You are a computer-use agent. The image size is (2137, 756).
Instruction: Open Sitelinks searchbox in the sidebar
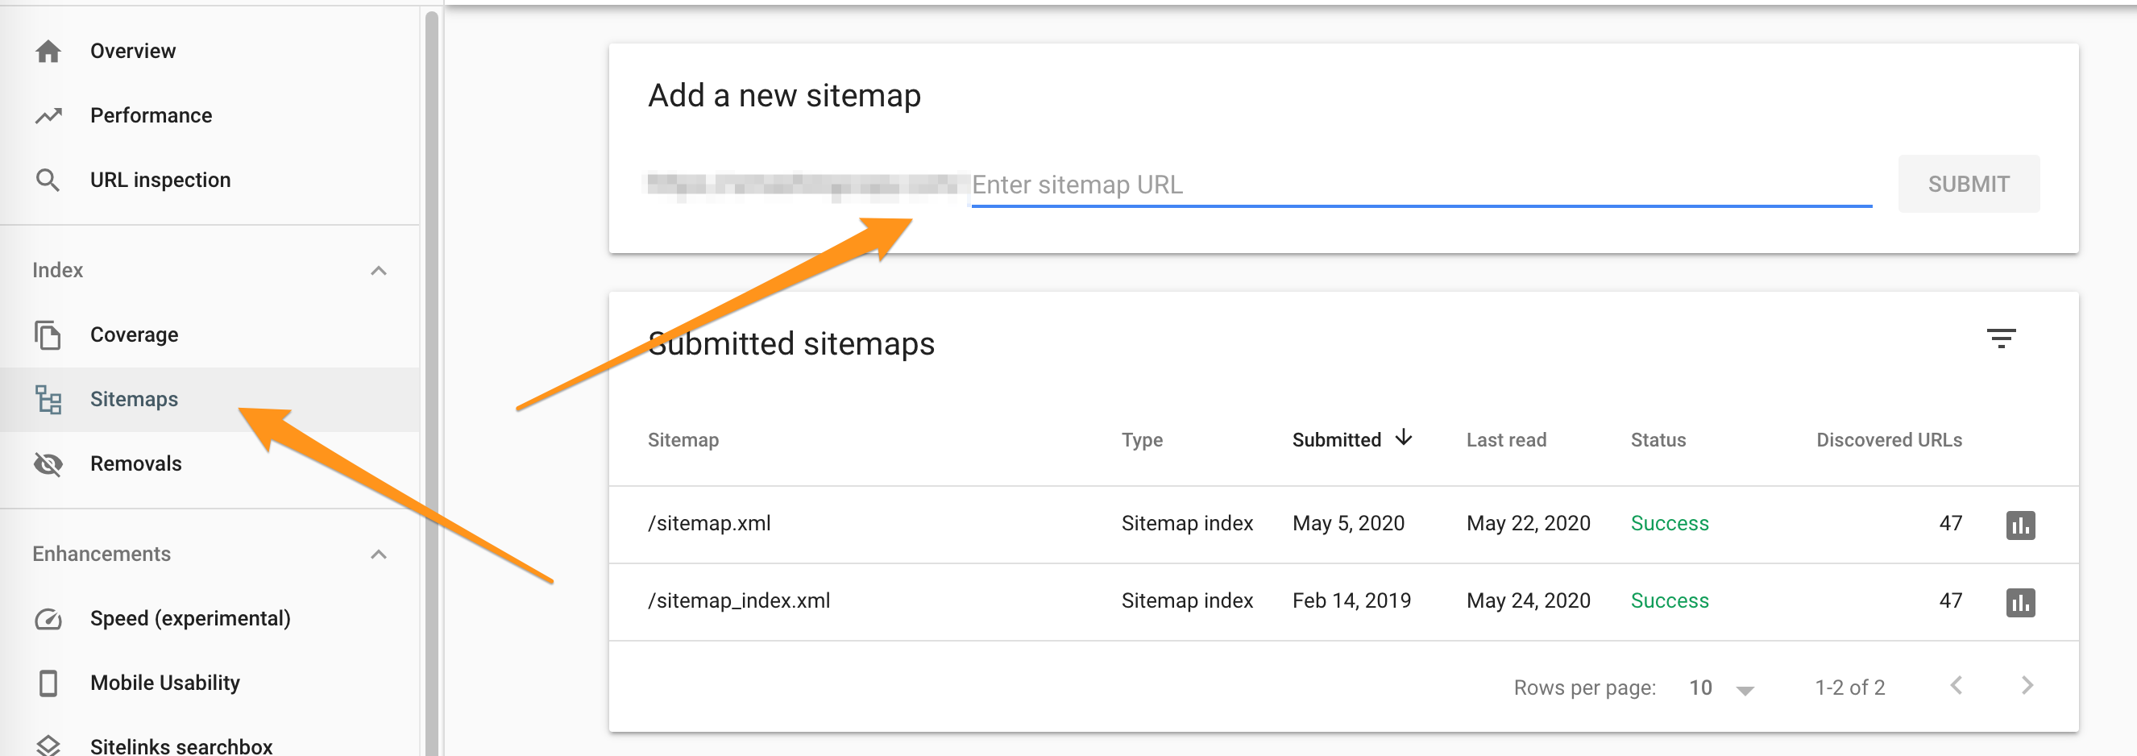pos(181,746)
